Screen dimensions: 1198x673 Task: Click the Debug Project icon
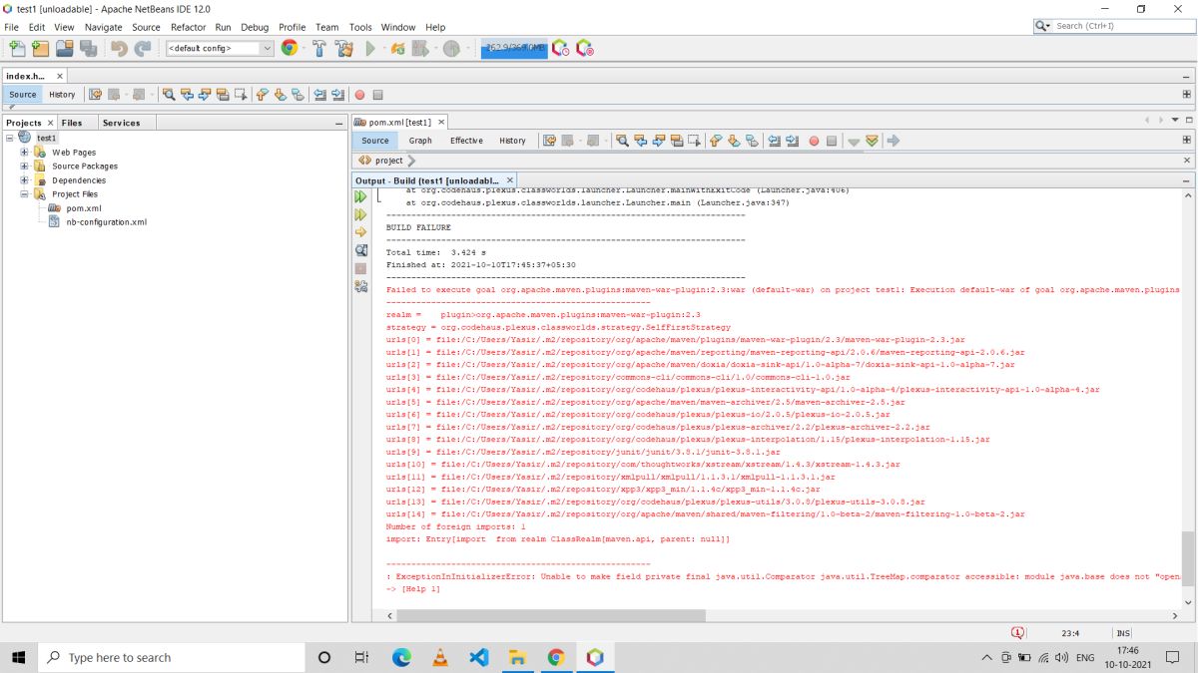(420, 48)
